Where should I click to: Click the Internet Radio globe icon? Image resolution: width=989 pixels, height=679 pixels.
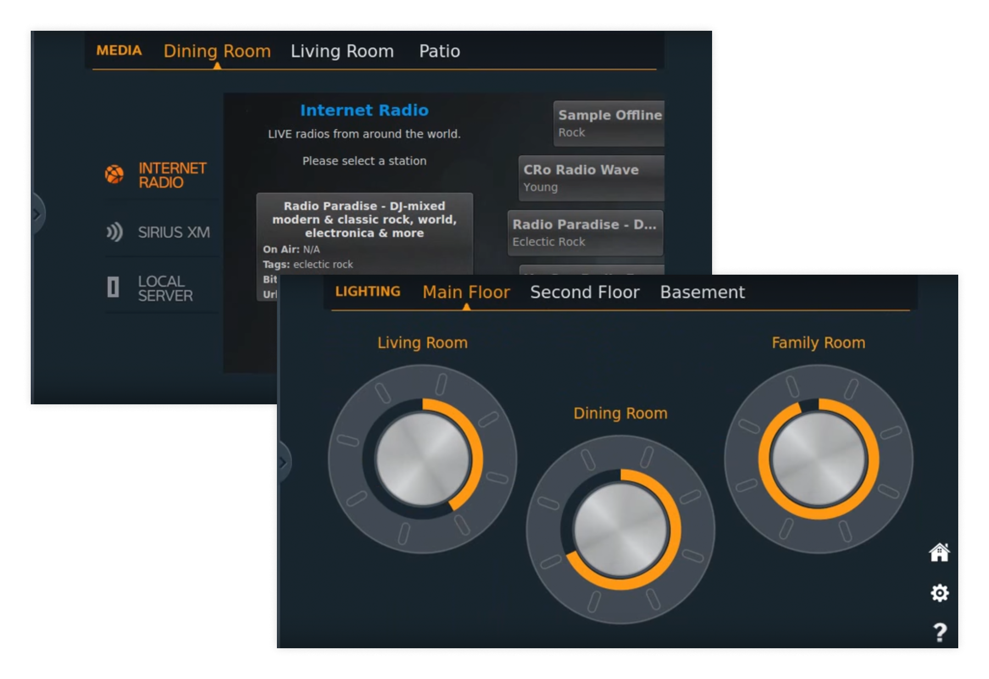[114, 175]
